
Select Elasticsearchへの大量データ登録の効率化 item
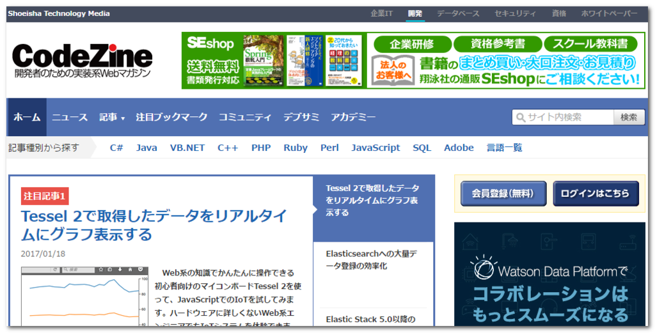(372, 259)
